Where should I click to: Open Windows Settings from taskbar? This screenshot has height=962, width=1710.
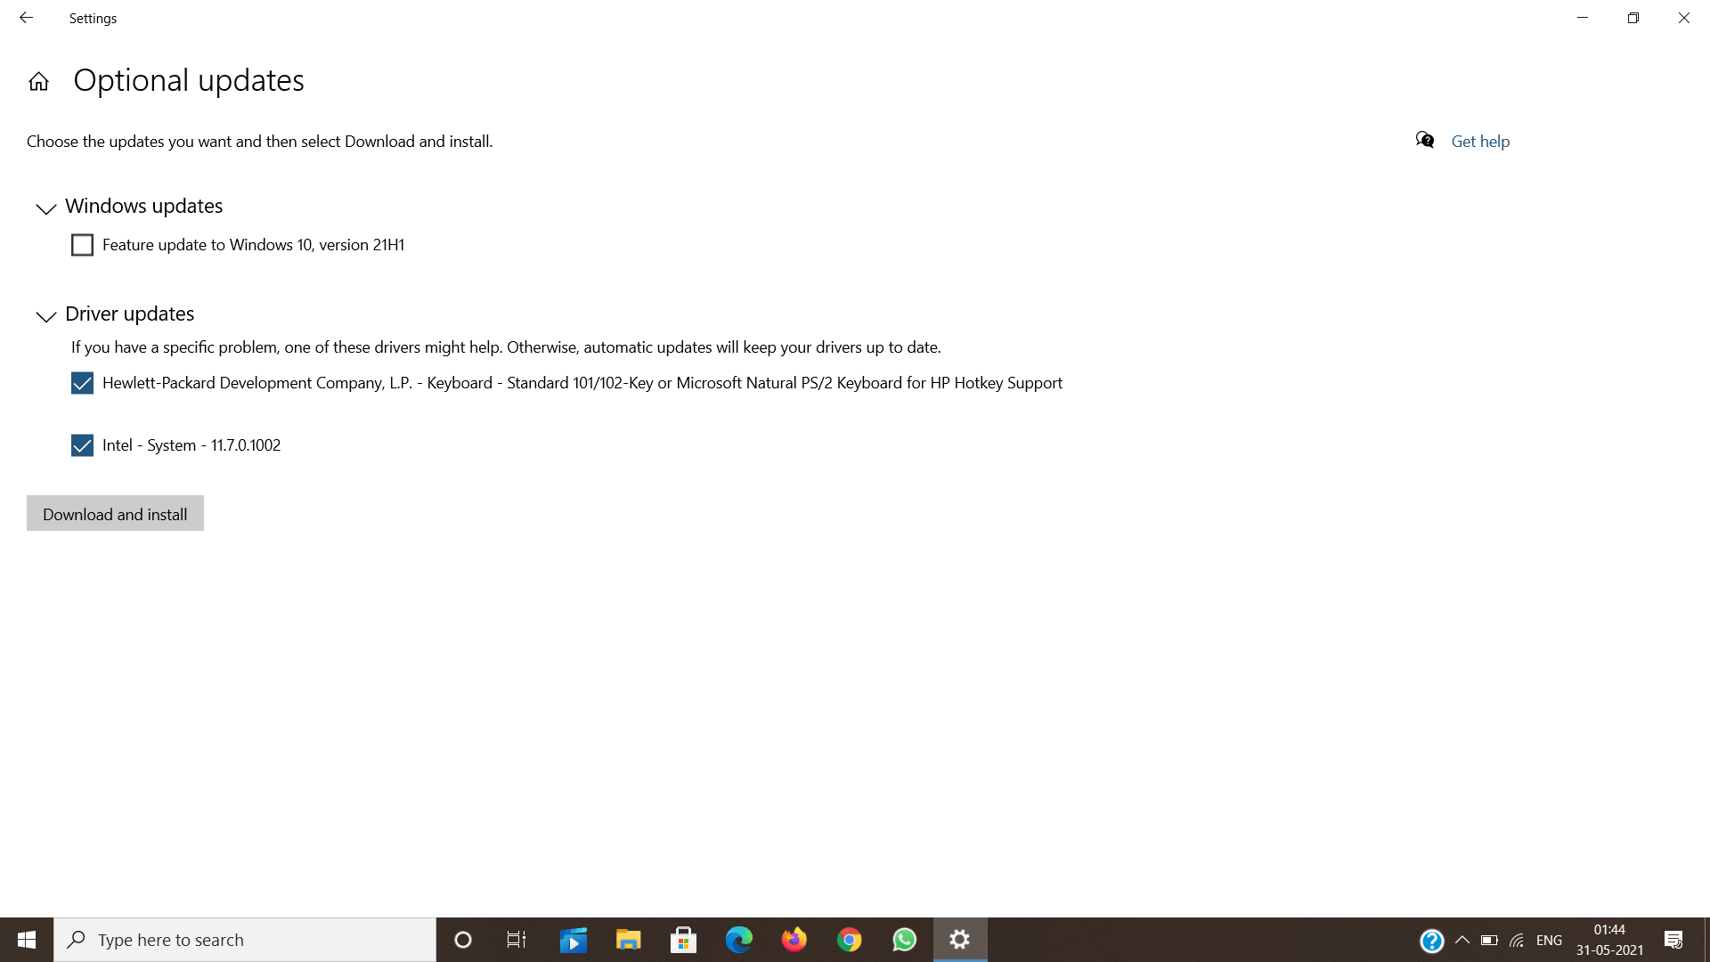959,939
